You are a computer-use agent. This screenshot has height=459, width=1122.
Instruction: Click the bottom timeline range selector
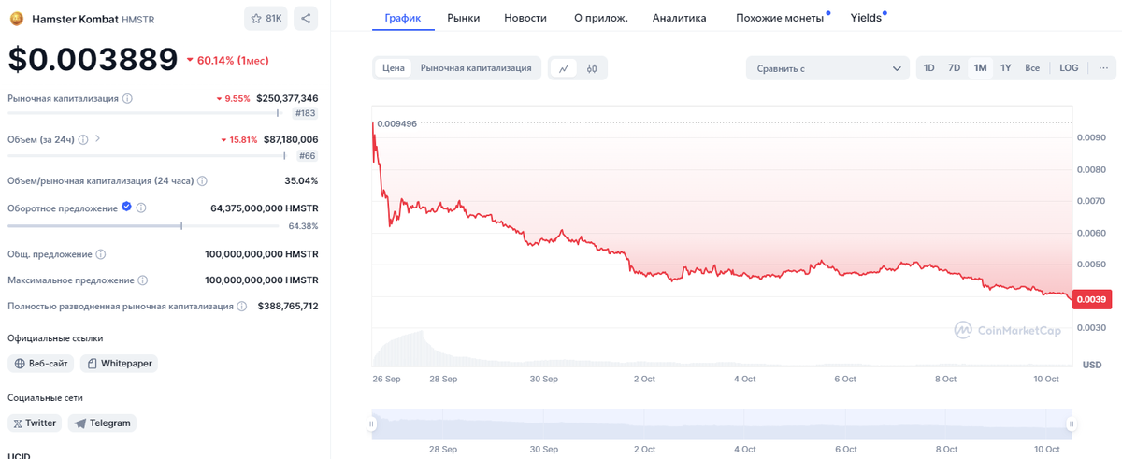(x=722, y=423)
